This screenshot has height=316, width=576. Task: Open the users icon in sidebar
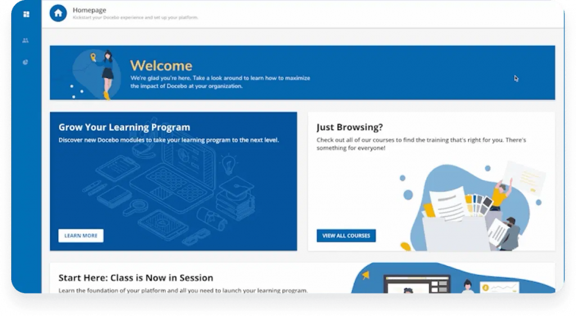(25, 40)
